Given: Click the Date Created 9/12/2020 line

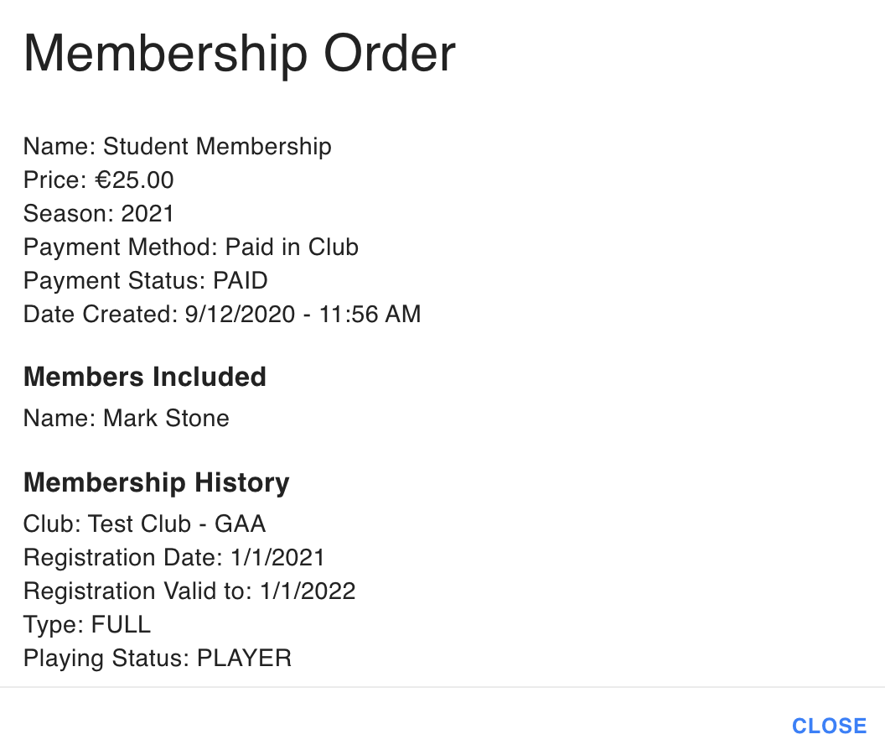Looking at the screenshot, I should coord(222,315).
